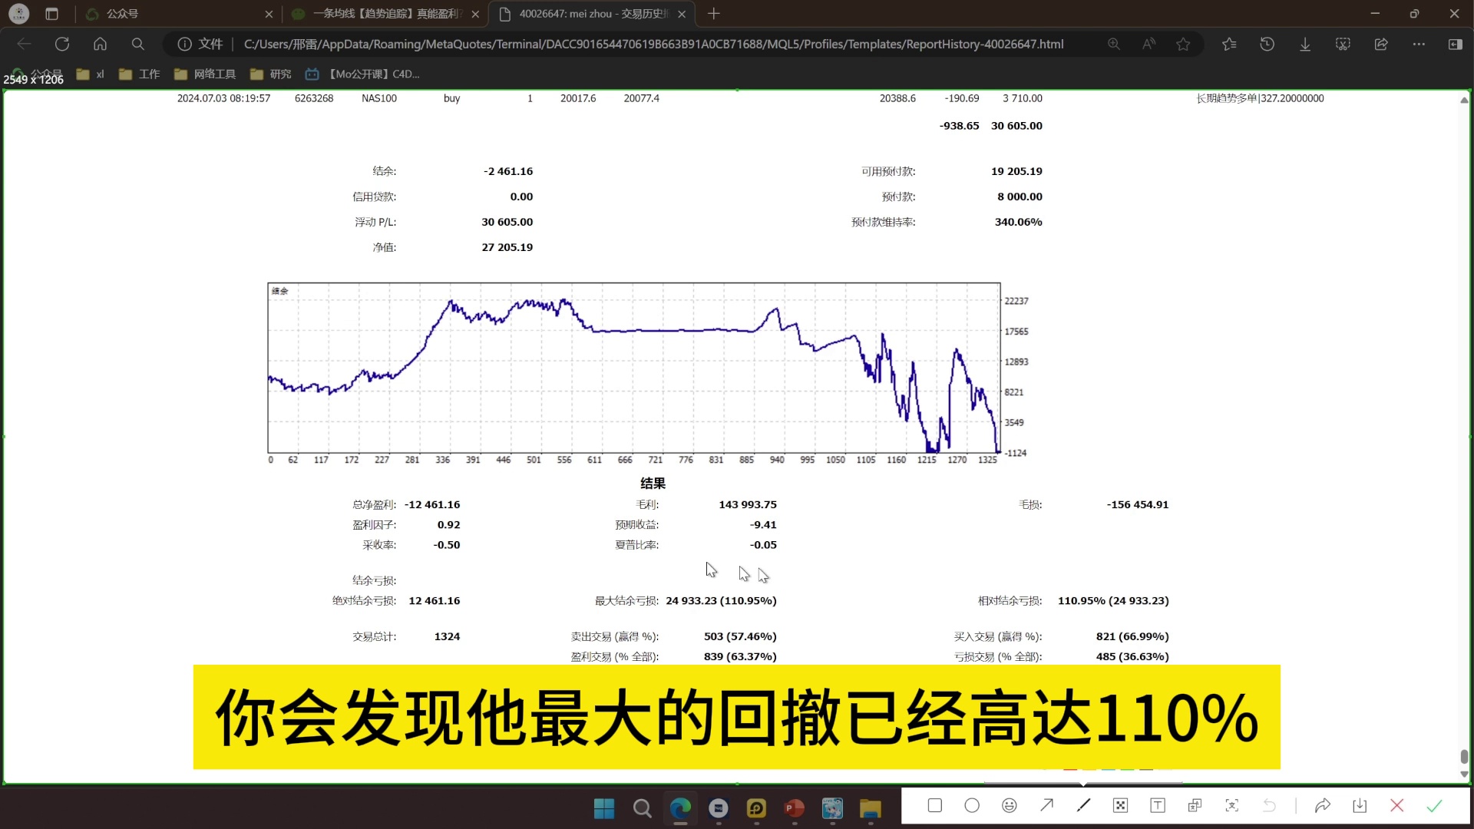This screenshot has height=829, width=1474.
Task: Select the rectangle annotation tool
Action: (934, 805)
